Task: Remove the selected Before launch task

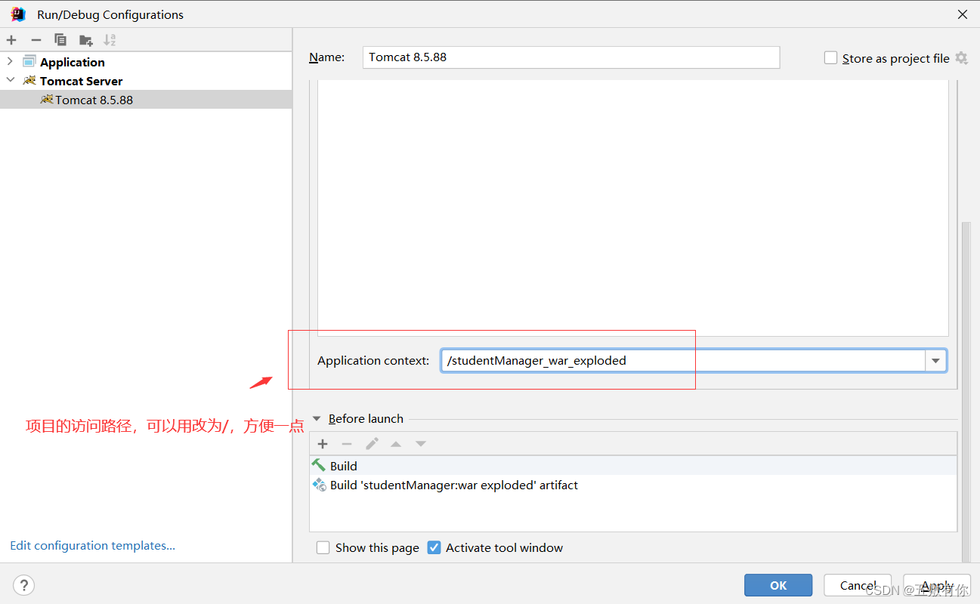Action: pos(347,443)
